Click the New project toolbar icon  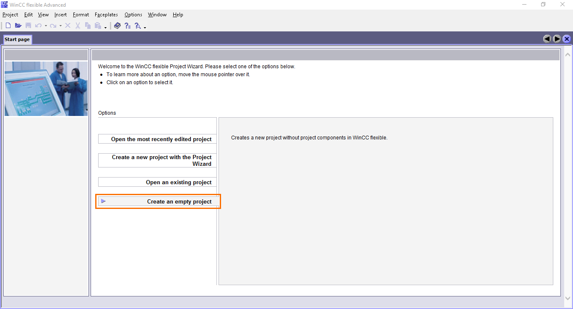click(x=8, y=26)
